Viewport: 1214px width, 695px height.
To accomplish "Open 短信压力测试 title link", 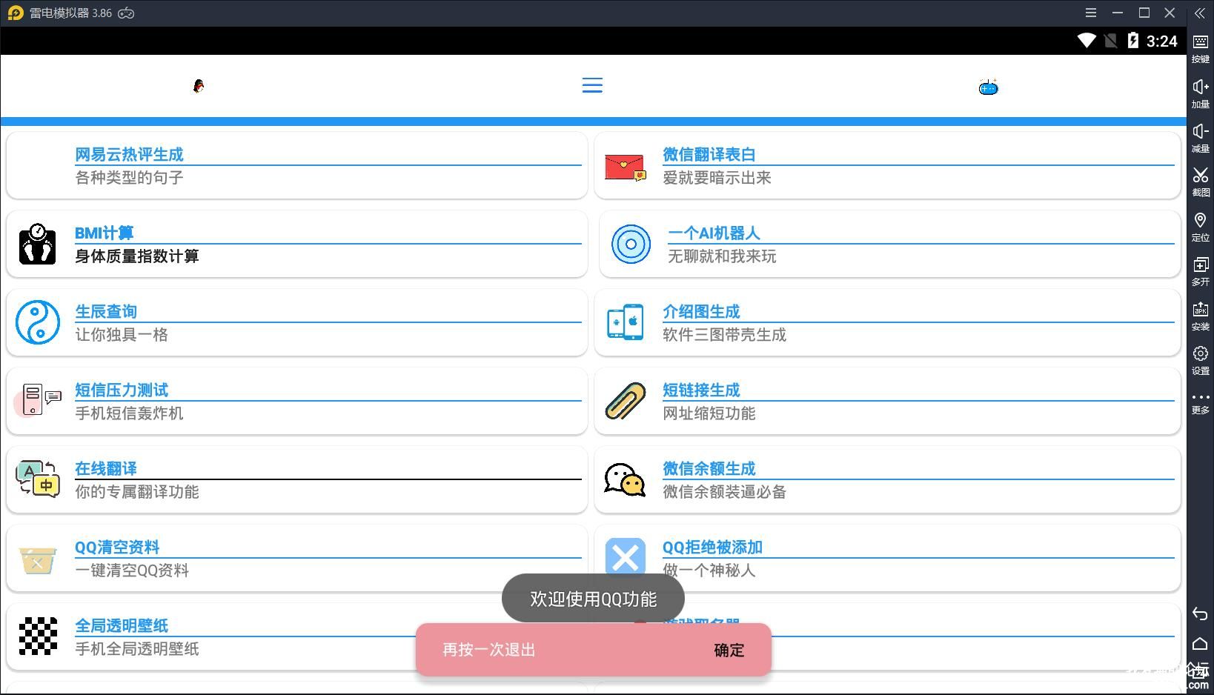I will [x=122, y=390].
